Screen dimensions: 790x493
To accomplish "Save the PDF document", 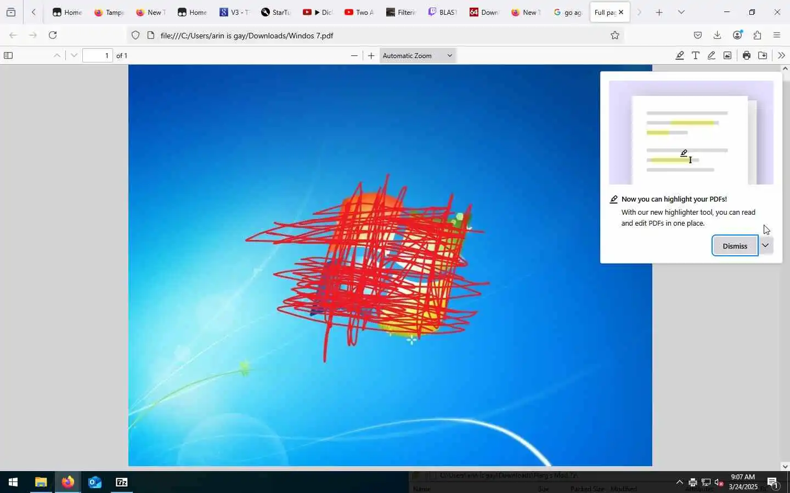I will (x=763, y=55).
